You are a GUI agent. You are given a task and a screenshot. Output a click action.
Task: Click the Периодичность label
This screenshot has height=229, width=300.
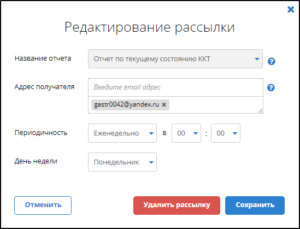41,133
